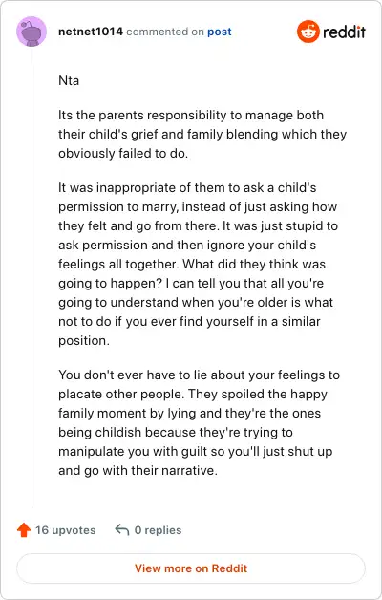Click the orange Reddit Snoo logo icon
The height and width of the screenshot is (600, 382).
(x=308, y=32)
